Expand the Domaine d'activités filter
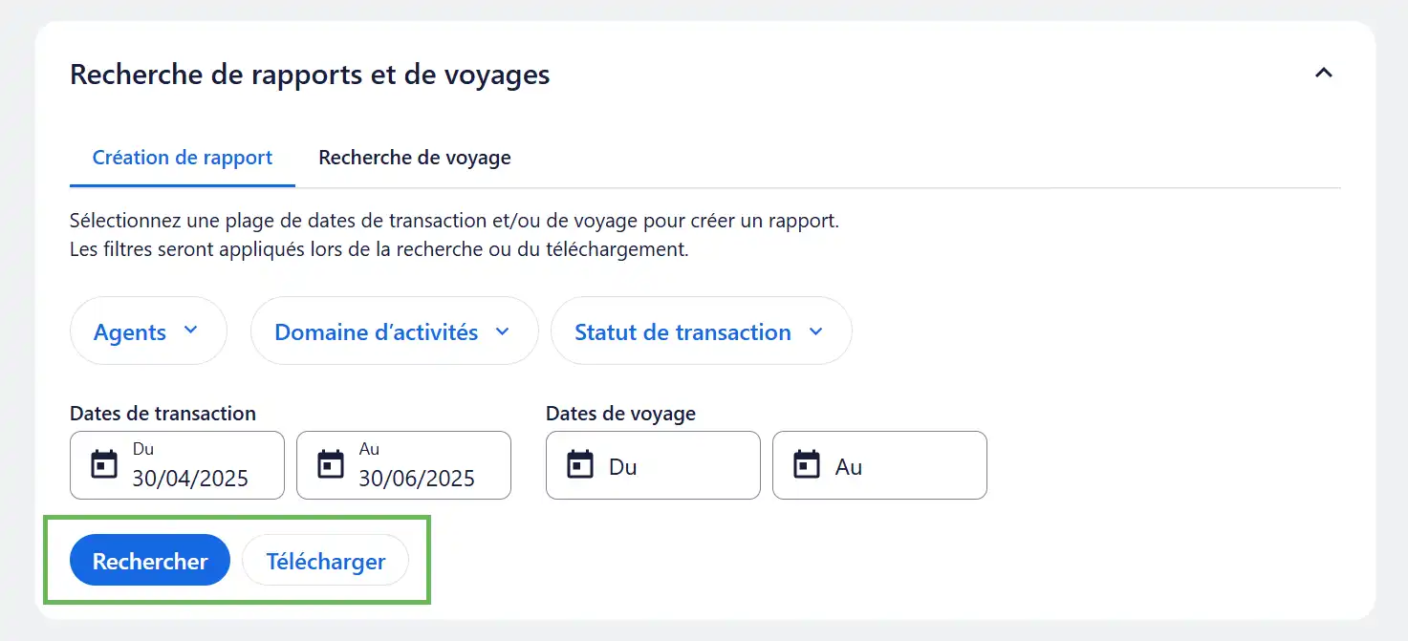Image resolution: width=1408 pixels, height=641 pixels. click(377, 331)
